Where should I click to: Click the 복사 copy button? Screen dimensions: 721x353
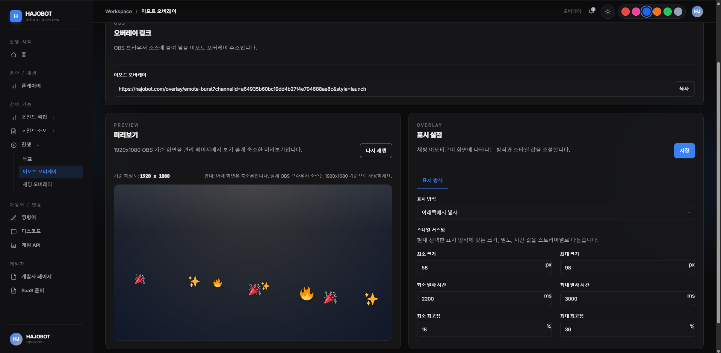click(684, 89)
